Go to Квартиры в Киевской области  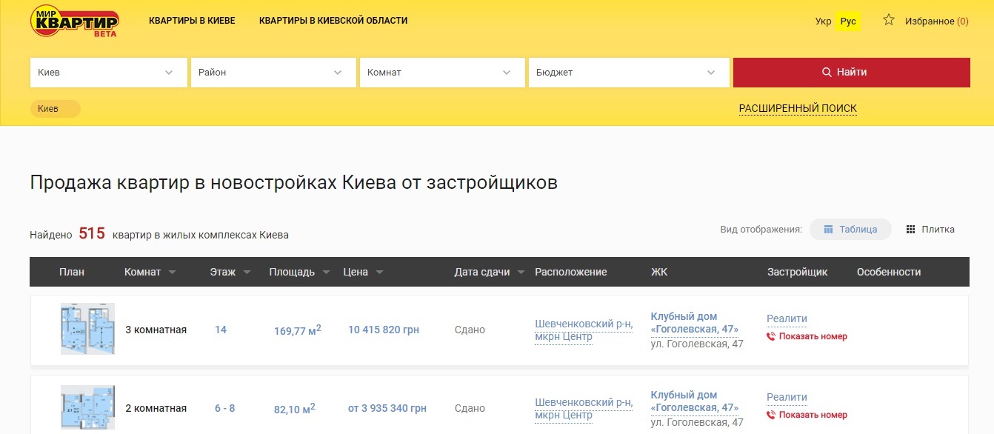point(333,21)
